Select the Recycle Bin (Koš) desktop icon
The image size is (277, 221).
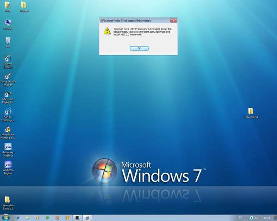(8, 42)
